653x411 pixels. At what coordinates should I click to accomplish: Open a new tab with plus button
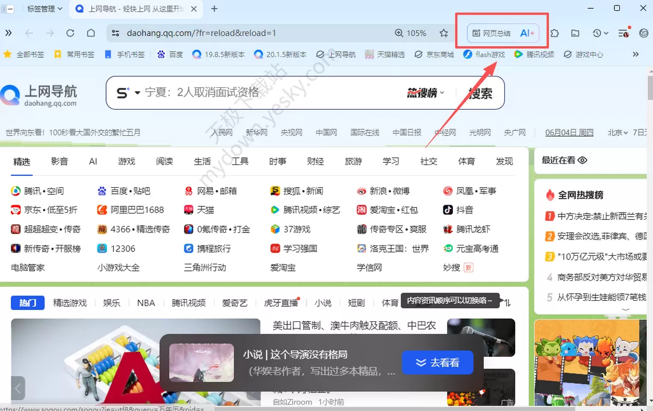214,9
